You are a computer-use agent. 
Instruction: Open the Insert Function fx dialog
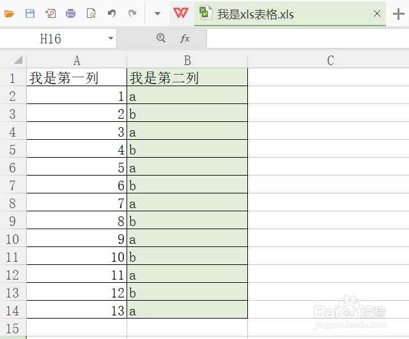(185, 38)
